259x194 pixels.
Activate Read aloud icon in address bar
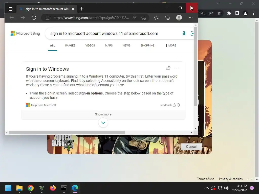coord(134,18)
